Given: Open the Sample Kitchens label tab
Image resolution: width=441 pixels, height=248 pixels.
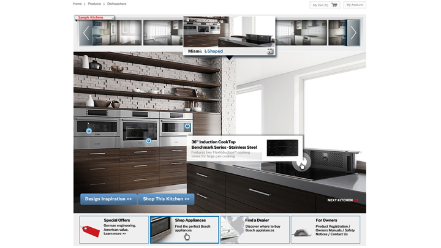Looking at the screenshot, I should pyautogui.click(x=94, y=17).
